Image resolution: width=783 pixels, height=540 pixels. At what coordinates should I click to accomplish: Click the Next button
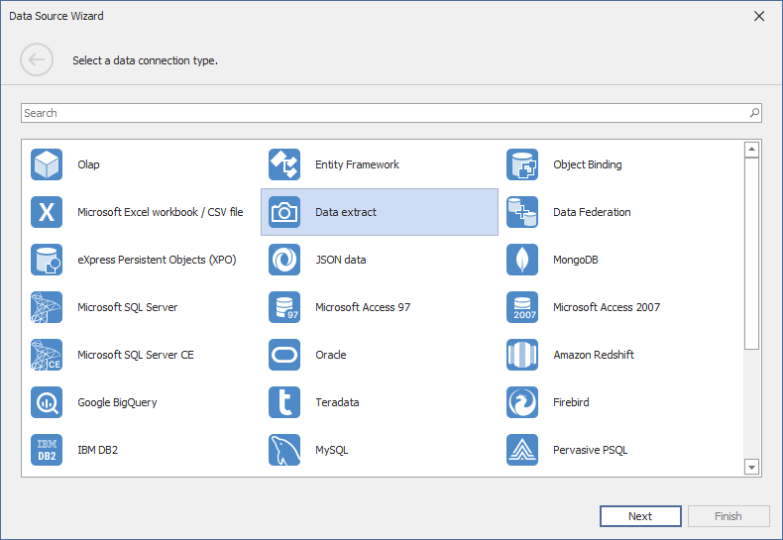pyautogui.click(x=640, y=516)
